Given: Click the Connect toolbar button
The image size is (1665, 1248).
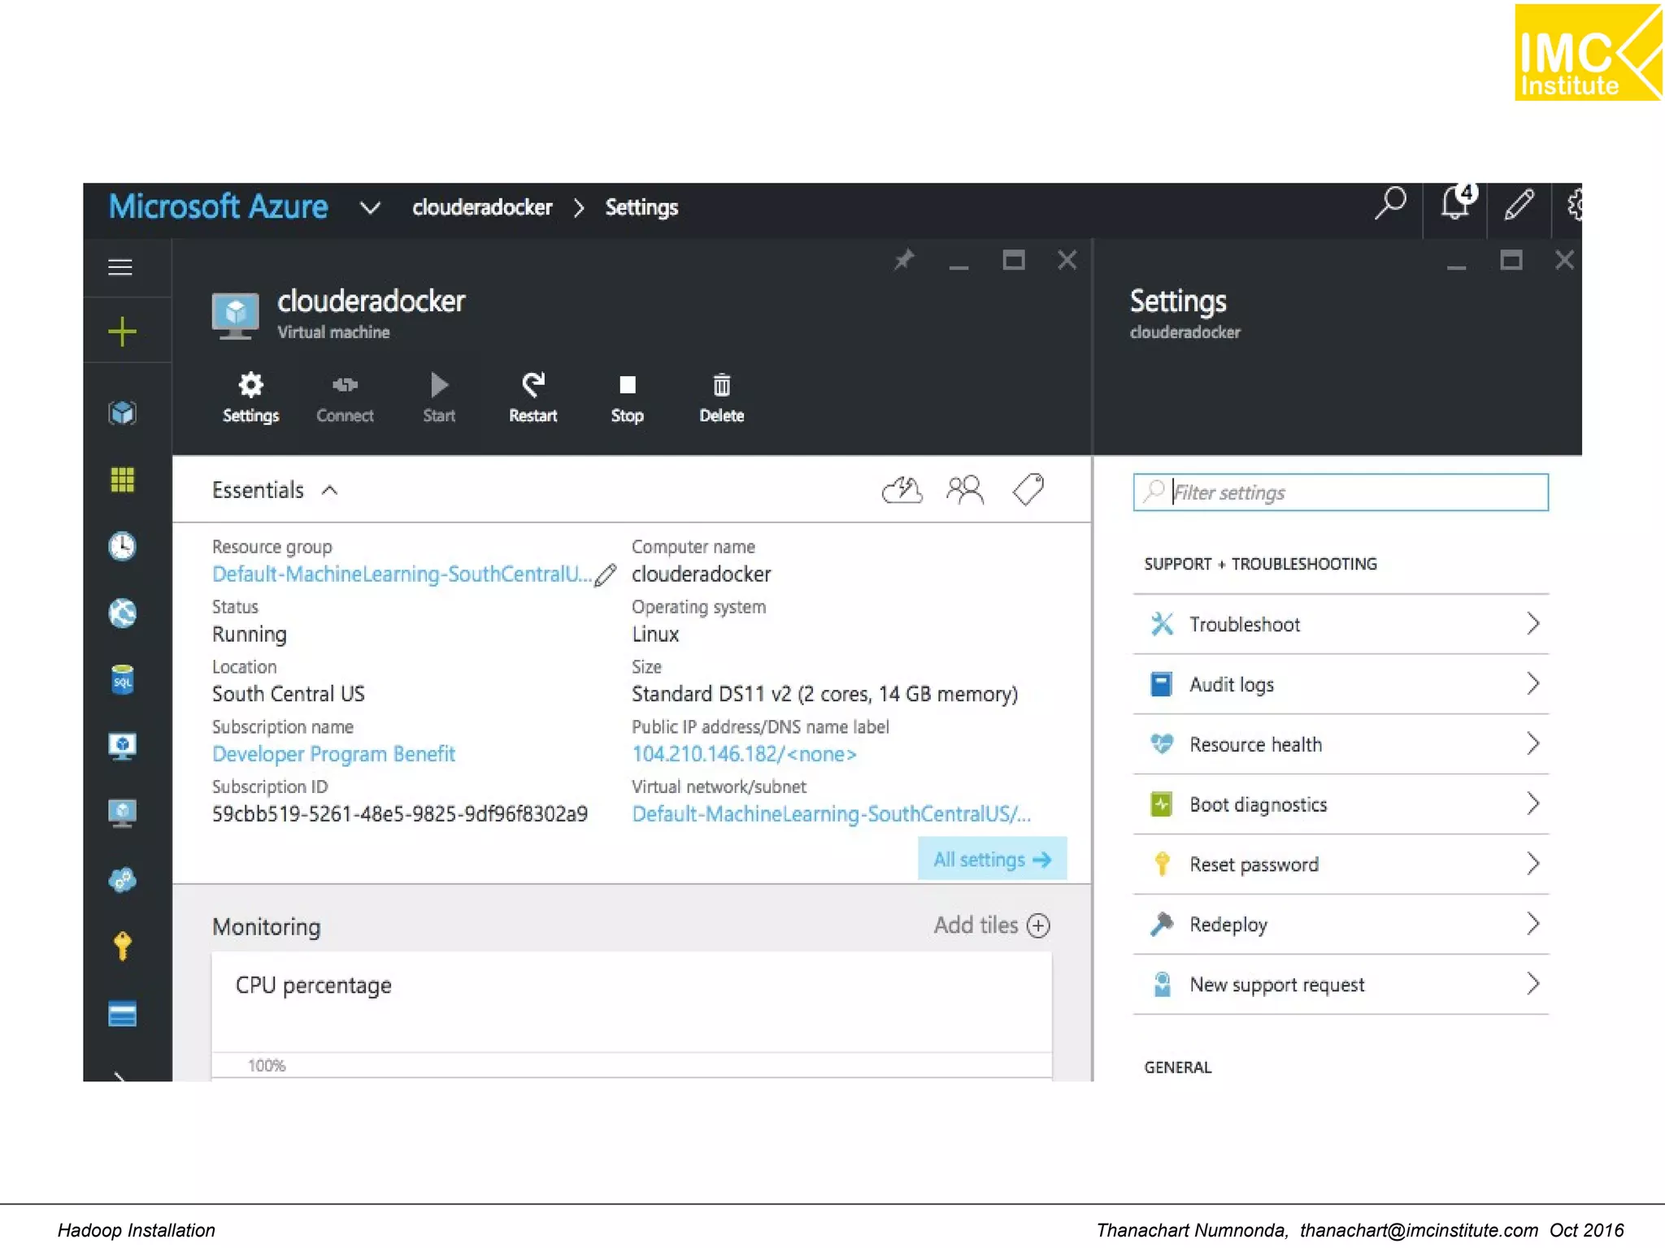Looking at the screenshot, I should [345, 397].
